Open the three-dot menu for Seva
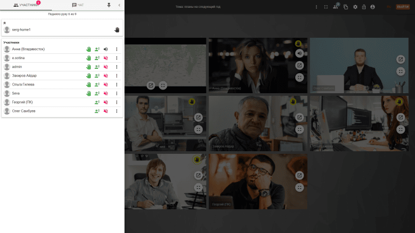This screenshot has width=415, height=233. coord(117,93)
